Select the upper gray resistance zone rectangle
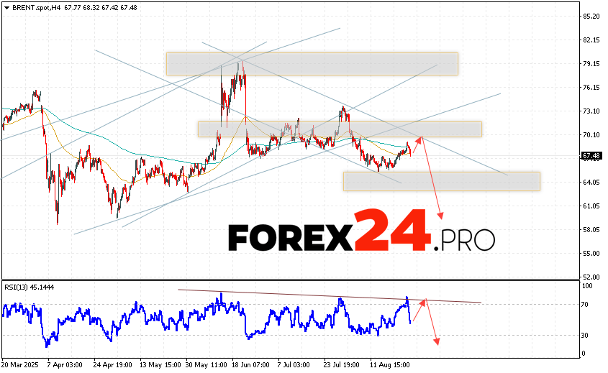Image resolution: width=608 pixels, height=373 pixels. point(312,63)
